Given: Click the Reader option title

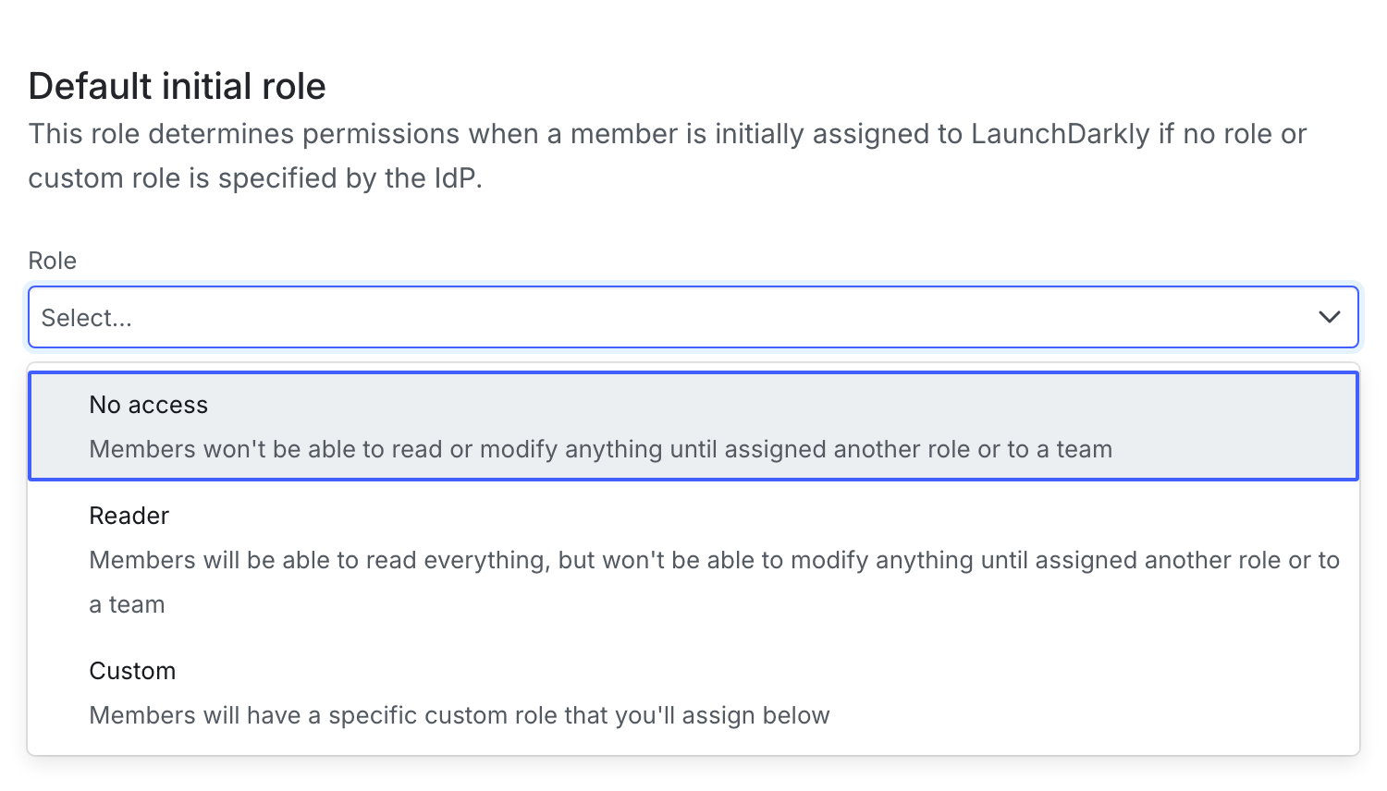Looking at the screenshot, I should point(129,516).
